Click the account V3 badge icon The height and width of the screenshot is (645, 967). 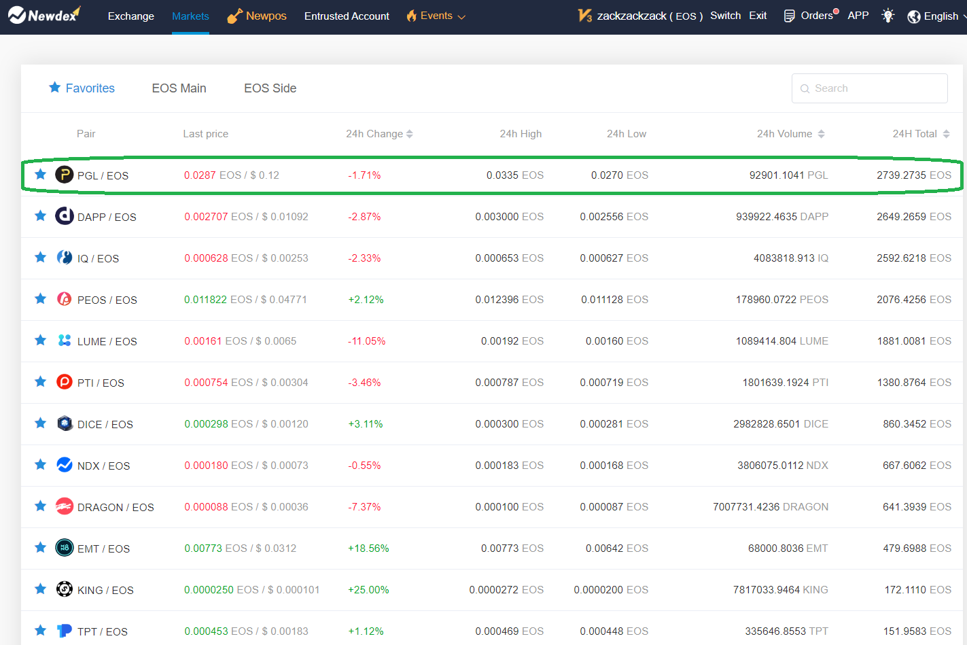tap(584, 16)
